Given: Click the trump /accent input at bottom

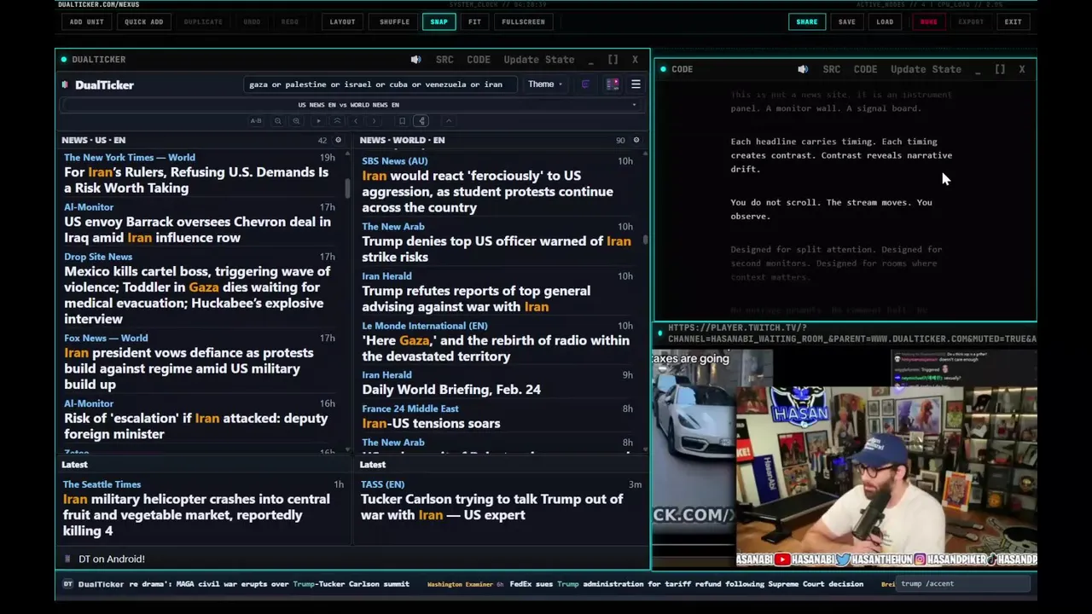Looking at the screenshot, I should pyautogui.click(x=964, y=584).
